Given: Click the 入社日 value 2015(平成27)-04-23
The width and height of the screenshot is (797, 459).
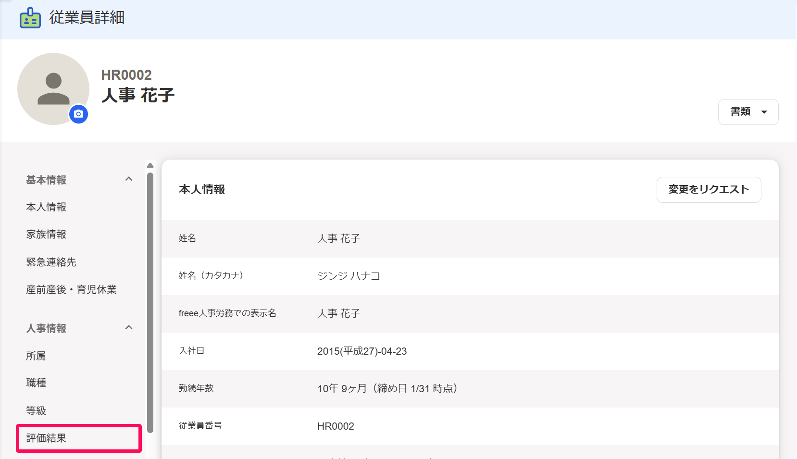Looking at the screenshot, I should [x=362, y=351].
